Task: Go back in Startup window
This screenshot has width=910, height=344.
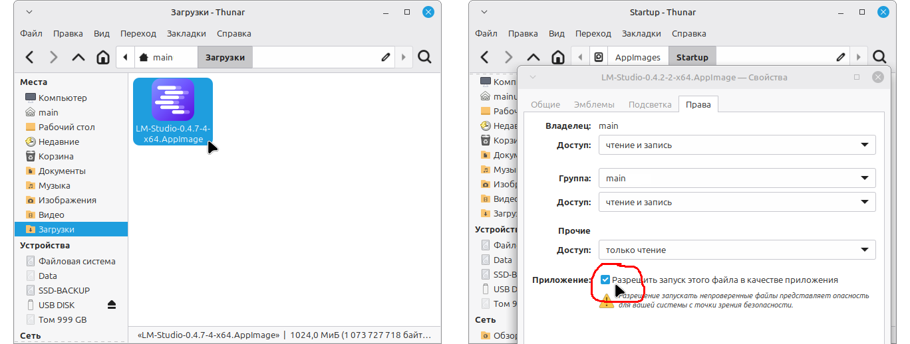Action: click(x=484, y=57)
